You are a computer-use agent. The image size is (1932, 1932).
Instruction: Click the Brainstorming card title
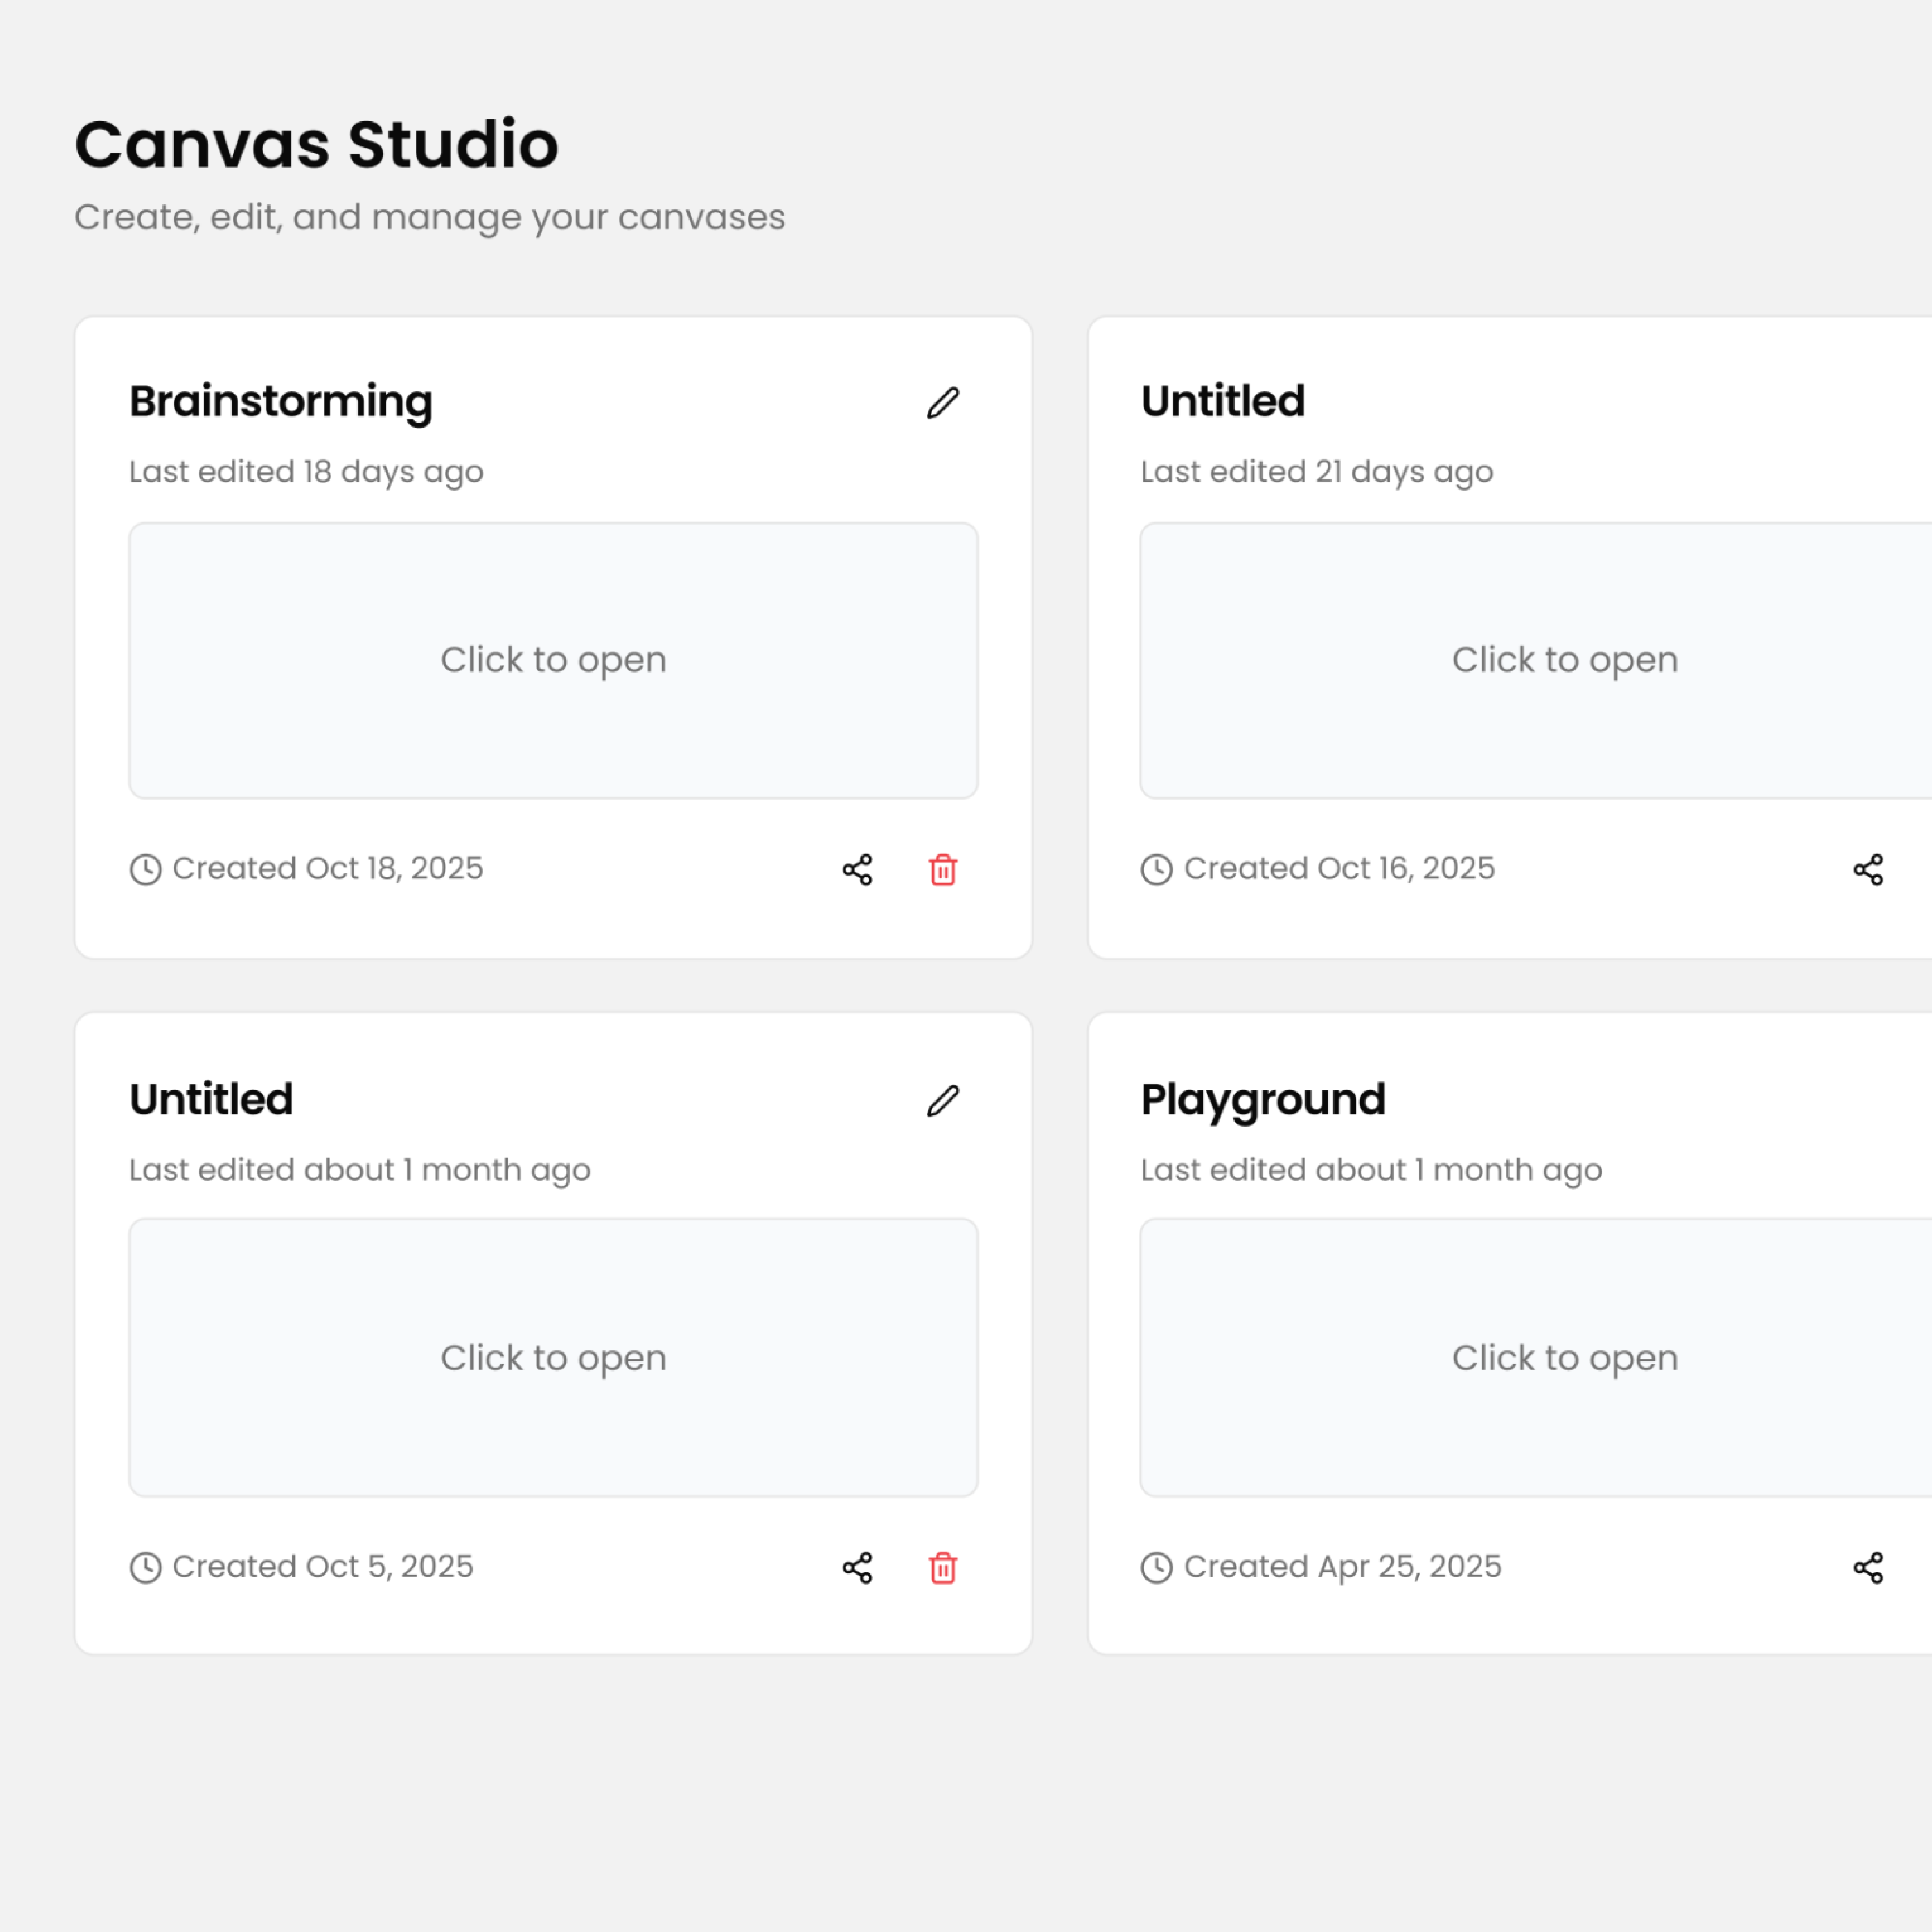281,401
